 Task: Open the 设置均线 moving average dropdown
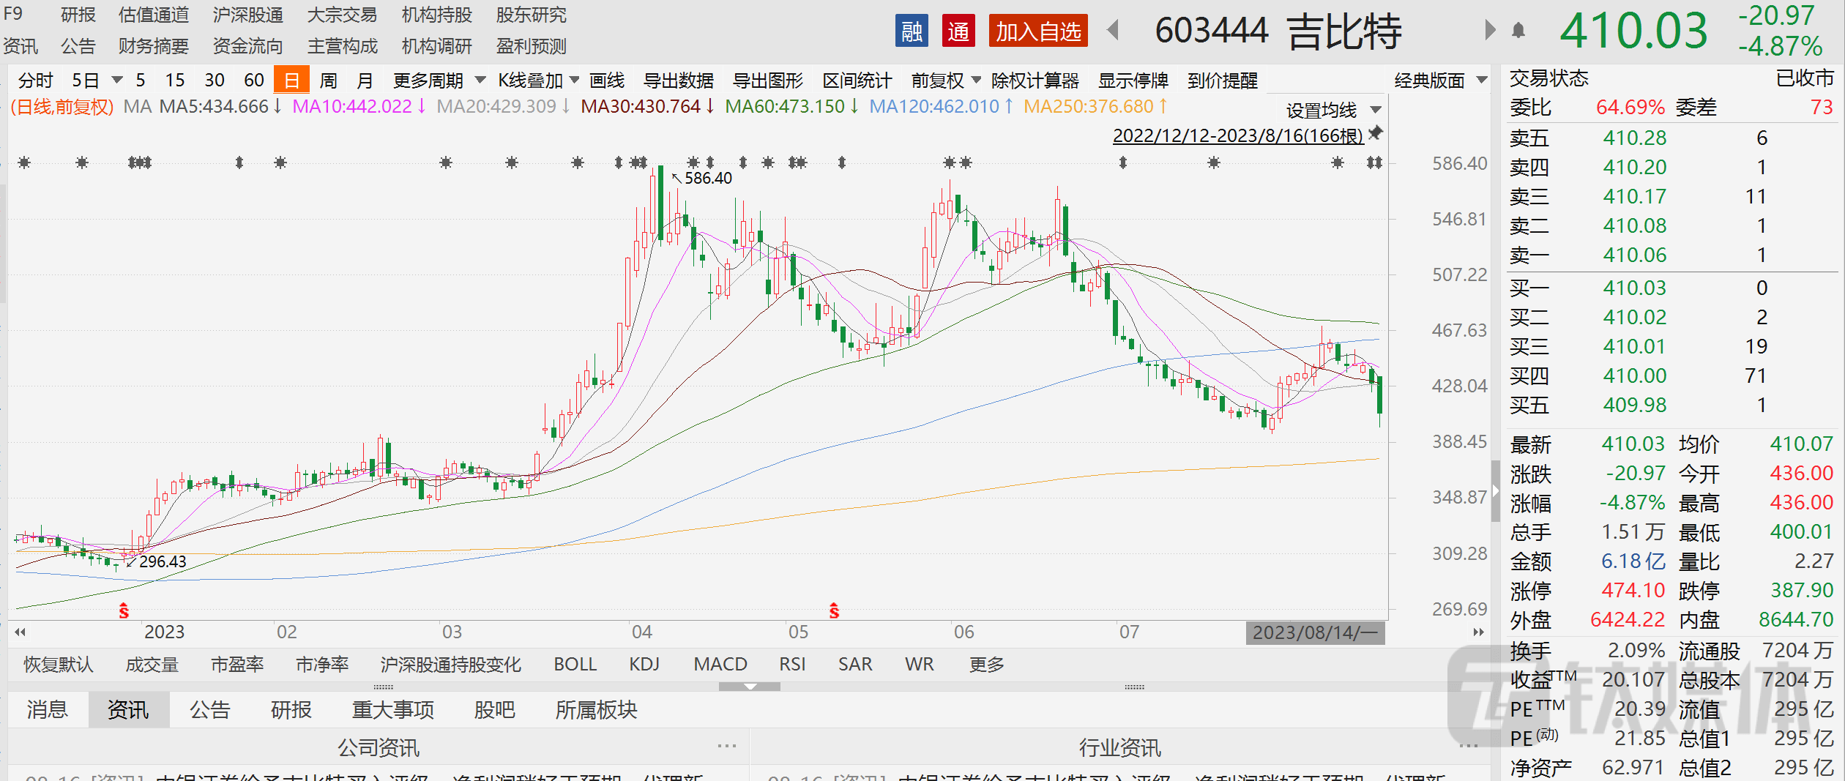coord(1332,111)
